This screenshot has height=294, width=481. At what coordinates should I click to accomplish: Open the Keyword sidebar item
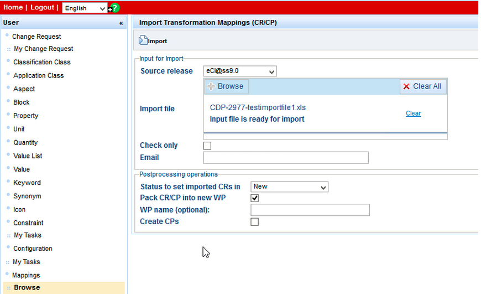[27, 183]
